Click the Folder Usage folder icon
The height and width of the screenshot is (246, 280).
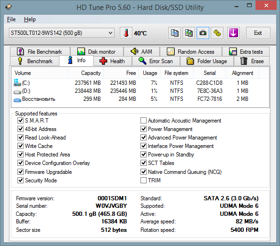(190, 61)
